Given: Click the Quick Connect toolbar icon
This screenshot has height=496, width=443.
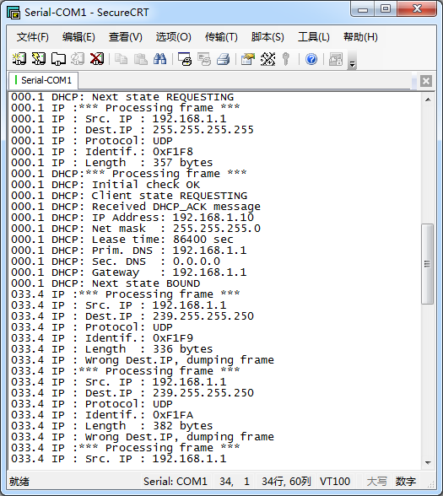Looking at the screenshot, I should [39, 59].
